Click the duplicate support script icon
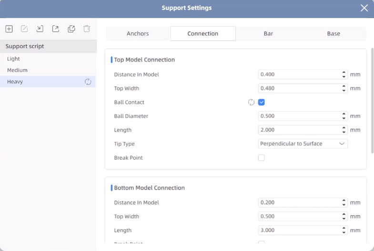 point(71,29)
